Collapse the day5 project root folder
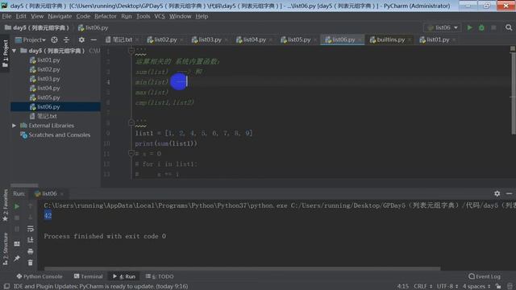 tap(15, 51)
